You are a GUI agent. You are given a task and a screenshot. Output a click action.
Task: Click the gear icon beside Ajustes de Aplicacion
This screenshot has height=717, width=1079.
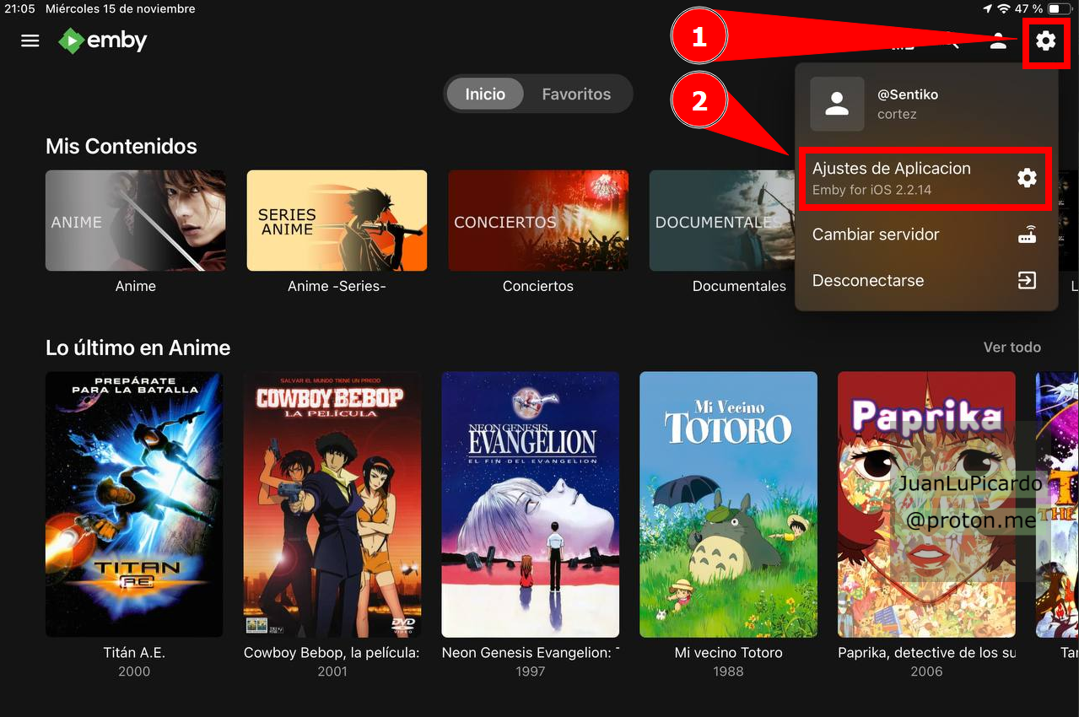[x=1026, y=178]
